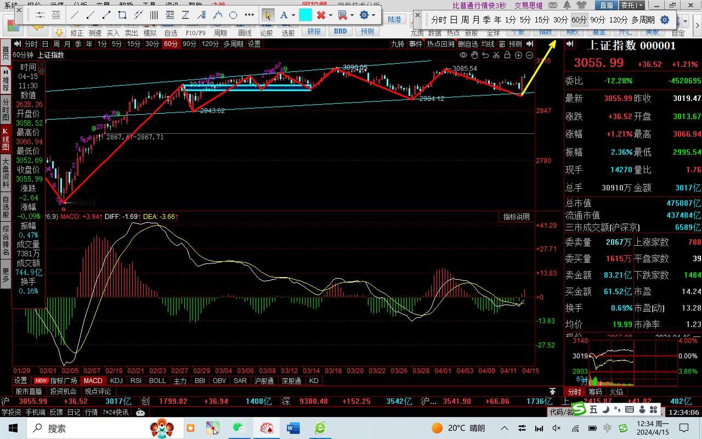Expand dropdown next to drawing gear icon
Screen dimensions: 702x439
pyautogui.click(x=373, y=15)
